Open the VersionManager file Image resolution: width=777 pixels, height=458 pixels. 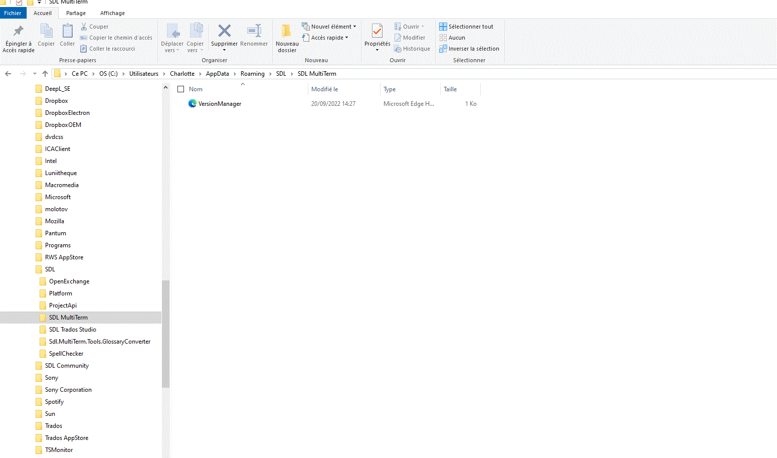pos(220,103)
